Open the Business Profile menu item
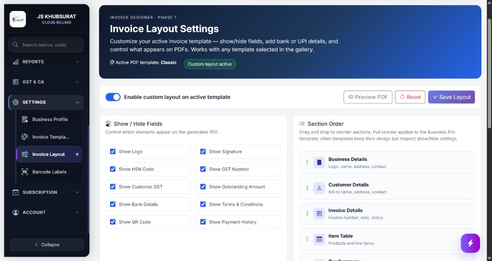This screenshot has width=492, height=261. coord(49,119)
